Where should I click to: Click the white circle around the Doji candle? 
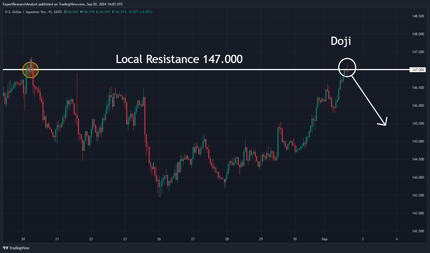coord(347,67)
